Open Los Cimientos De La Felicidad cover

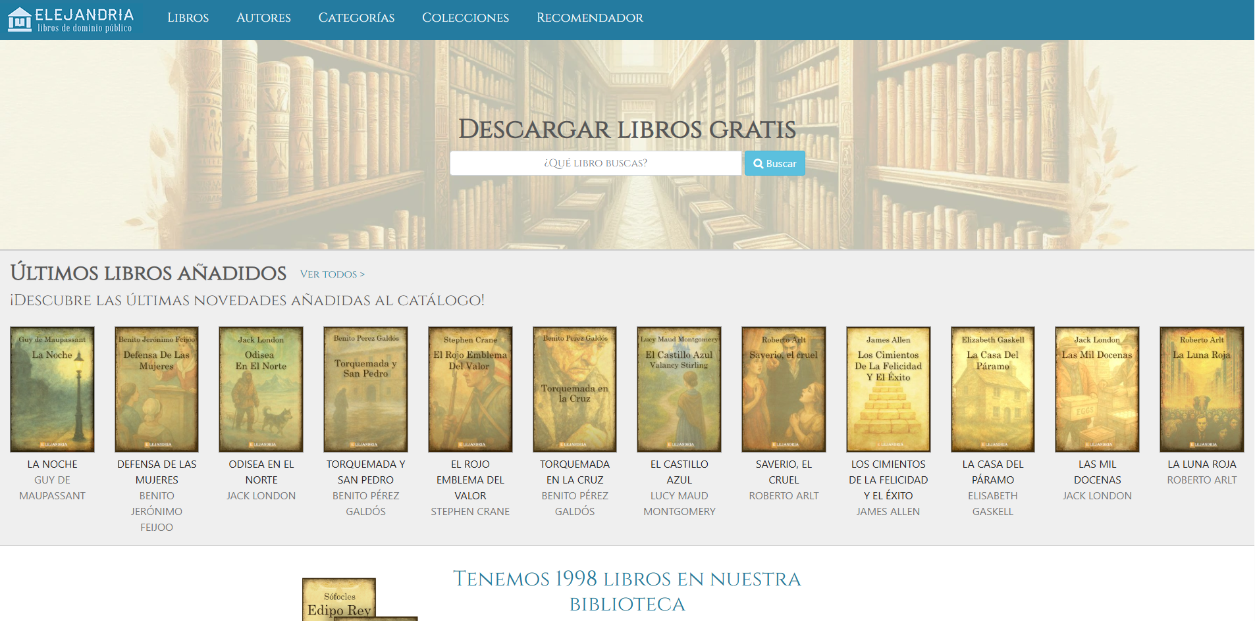click(x=888, y=389)
